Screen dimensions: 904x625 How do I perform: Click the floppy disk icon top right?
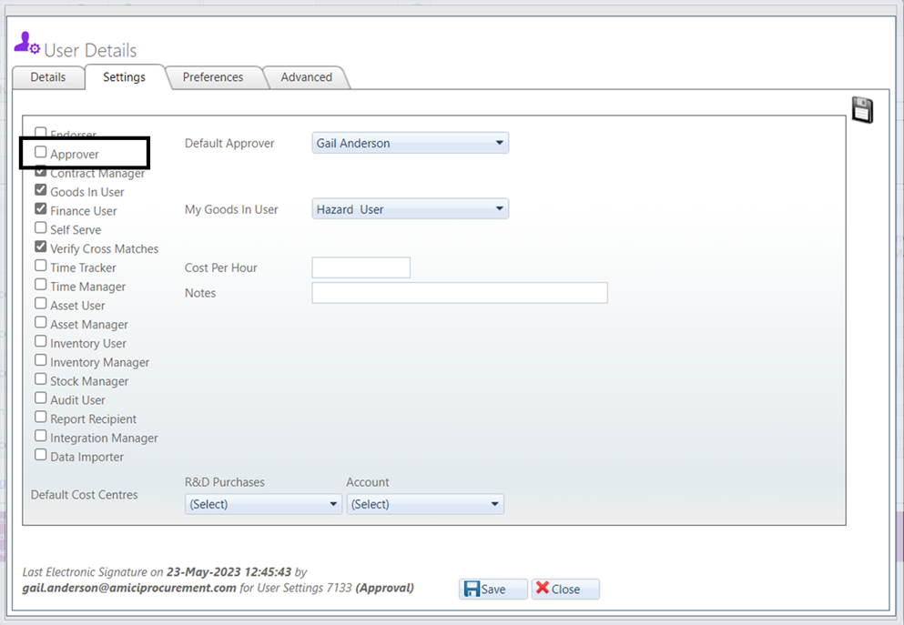tap(861, 108)
